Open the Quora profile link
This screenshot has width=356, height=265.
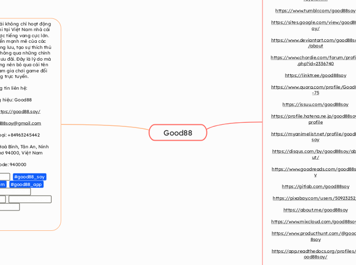tap(314, 90)
